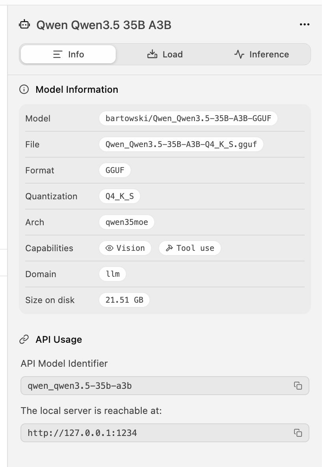
Task: Select the bartowski model path text
Action: (x=189, y=118)
